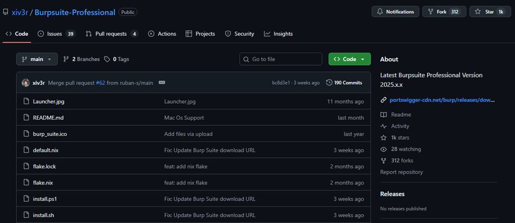Click the 'No releases published' text
This screenshot has height=223, width=515.
pos(403,209)
